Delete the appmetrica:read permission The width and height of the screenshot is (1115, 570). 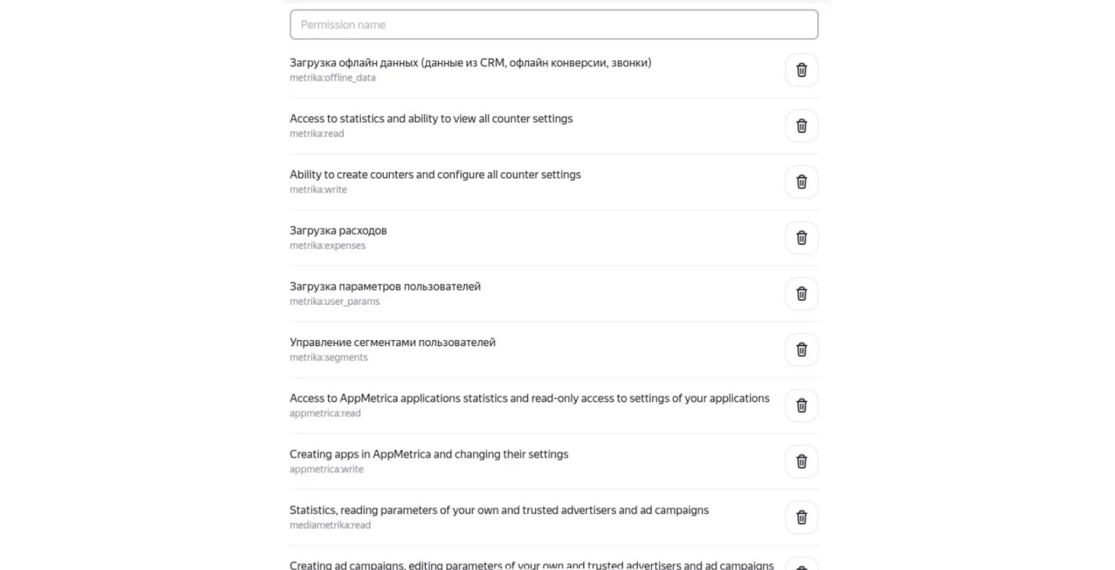802,405
